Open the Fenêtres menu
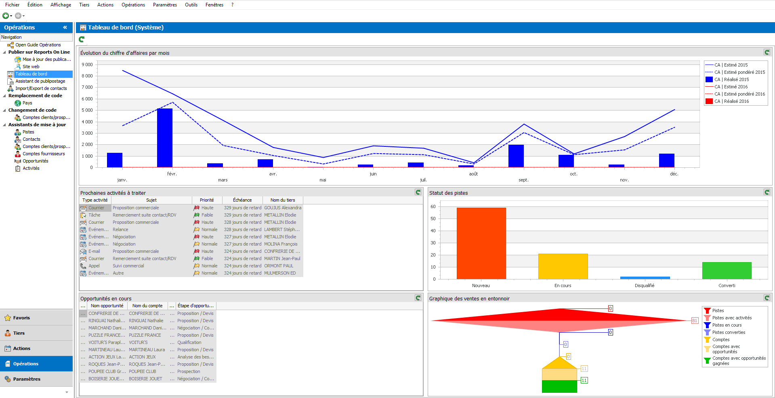This screenshot has width=775, height=398. pos(214,4)
